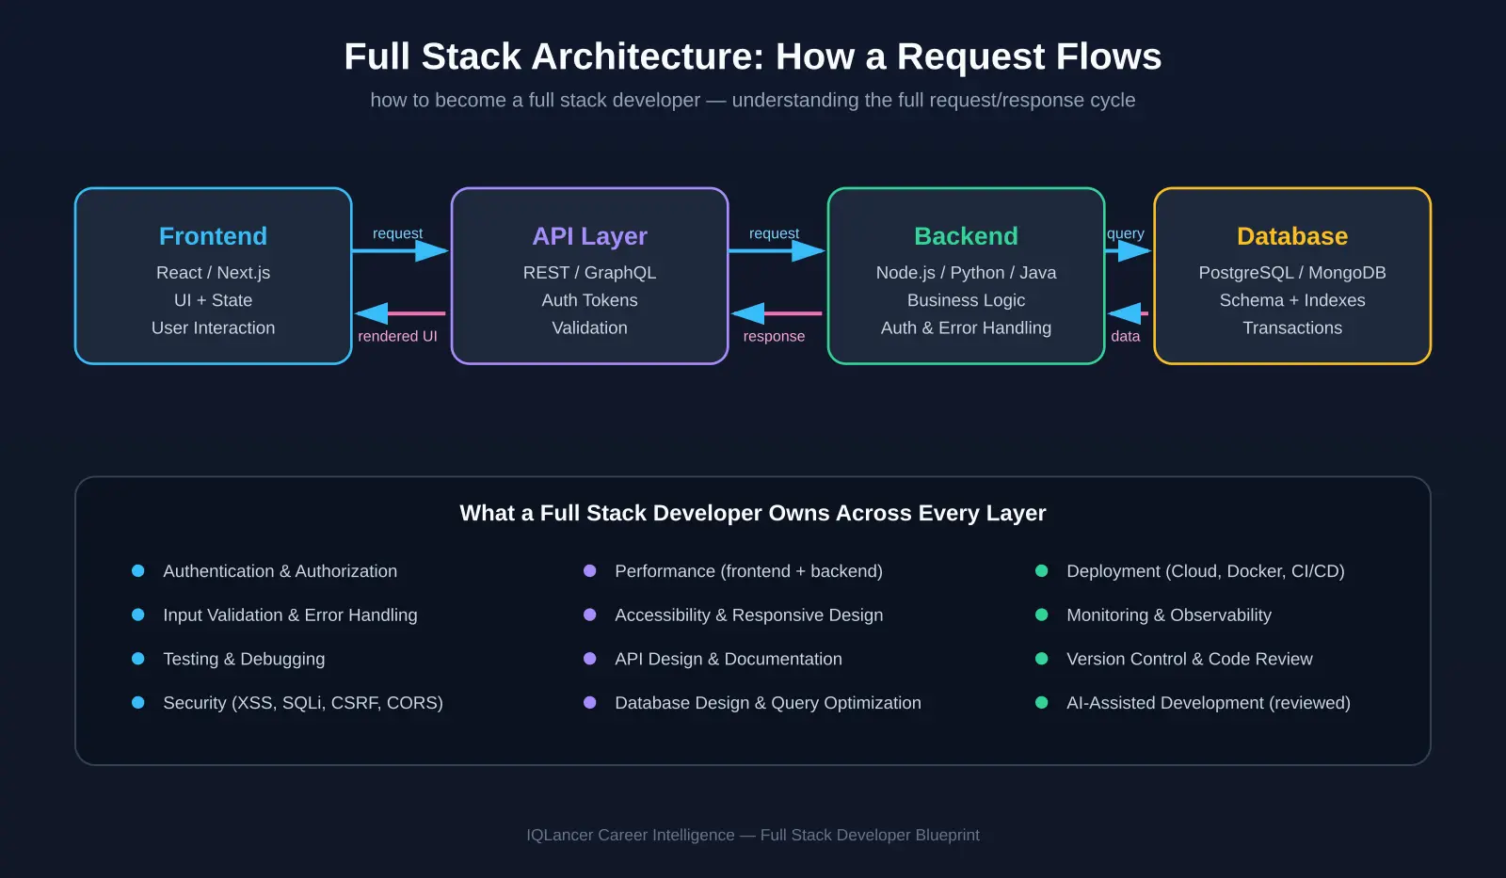Click the pink rendered UI arrow toward Frontend

tap(399, 313)
